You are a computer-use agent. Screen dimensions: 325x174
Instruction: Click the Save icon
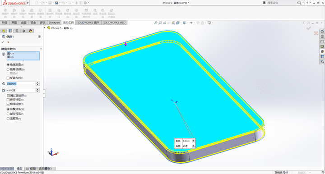[50, 3]
